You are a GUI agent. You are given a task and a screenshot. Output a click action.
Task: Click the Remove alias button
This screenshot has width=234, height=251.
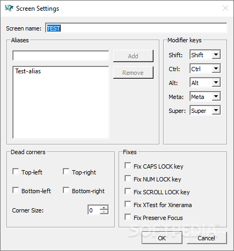[133, 73]
